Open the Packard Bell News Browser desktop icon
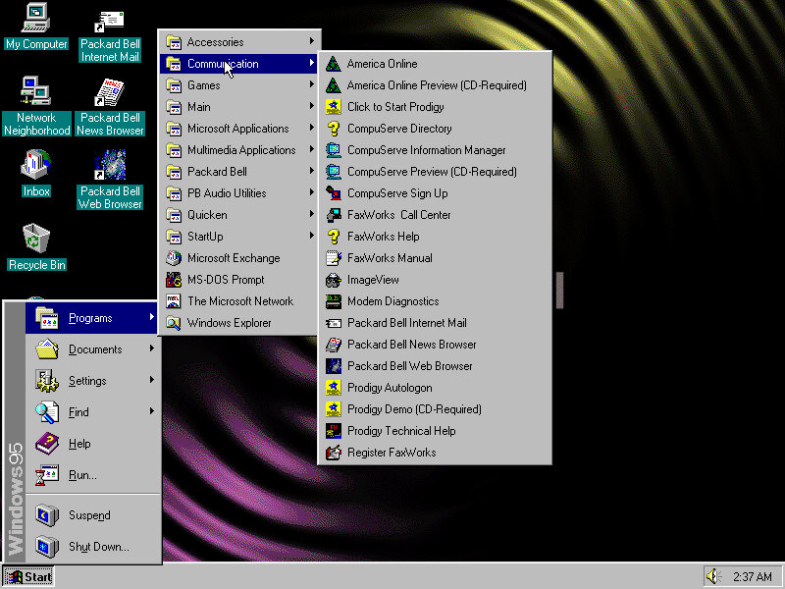The image size is (785, 589). point(110,93)
